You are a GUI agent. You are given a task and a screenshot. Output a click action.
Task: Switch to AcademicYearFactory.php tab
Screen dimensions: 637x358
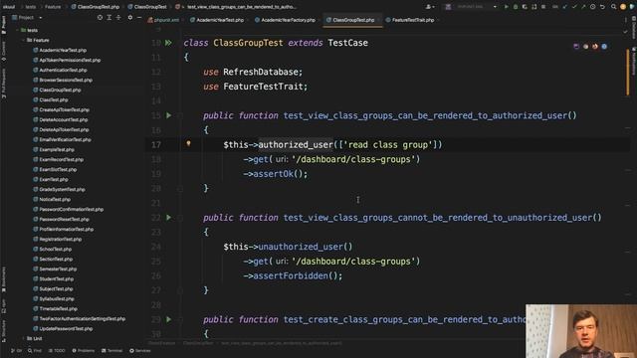click(x=286, y=20)
